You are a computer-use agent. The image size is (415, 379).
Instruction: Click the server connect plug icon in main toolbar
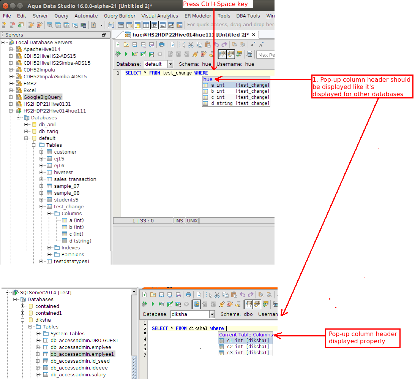(x=31, y=25)
